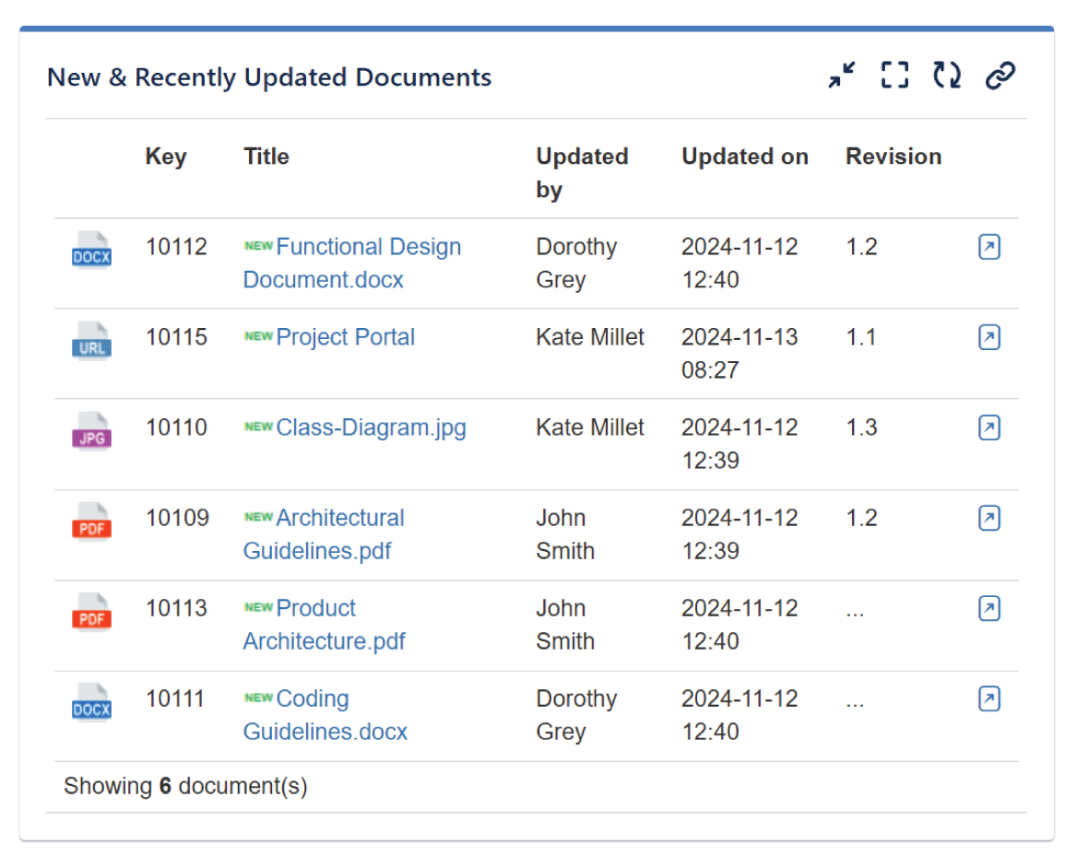
Task: Collapse the gadget using the minimize arrows icon
Action: pos(840,76)
